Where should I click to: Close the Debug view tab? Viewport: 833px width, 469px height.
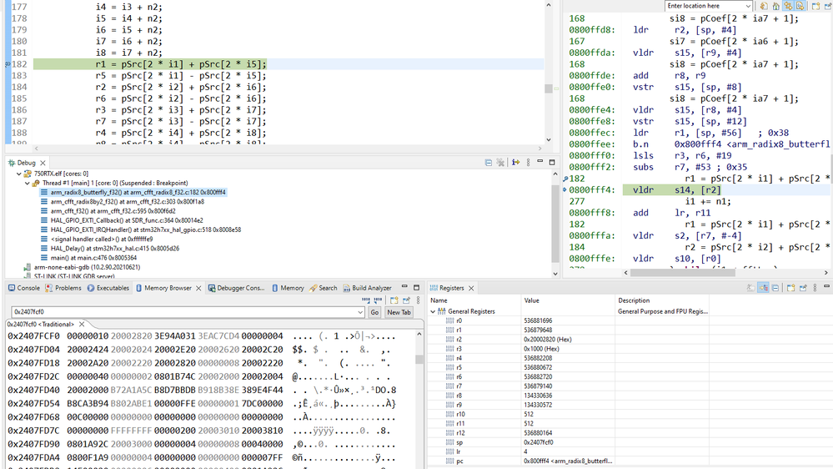tap(43, 163)
